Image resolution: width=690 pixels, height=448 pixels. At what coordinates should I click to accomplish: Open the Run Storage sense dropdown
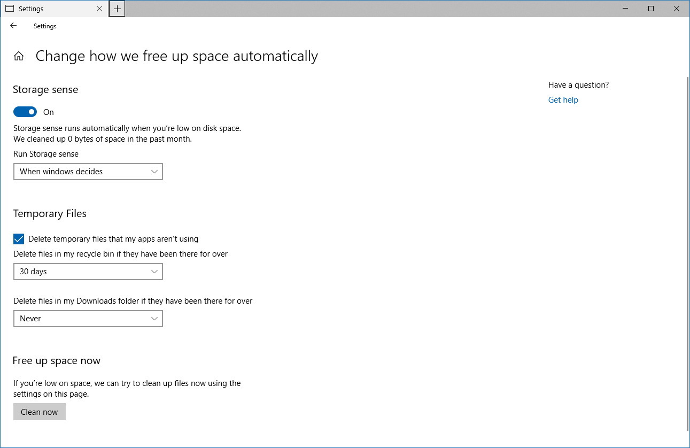point(88,172)
